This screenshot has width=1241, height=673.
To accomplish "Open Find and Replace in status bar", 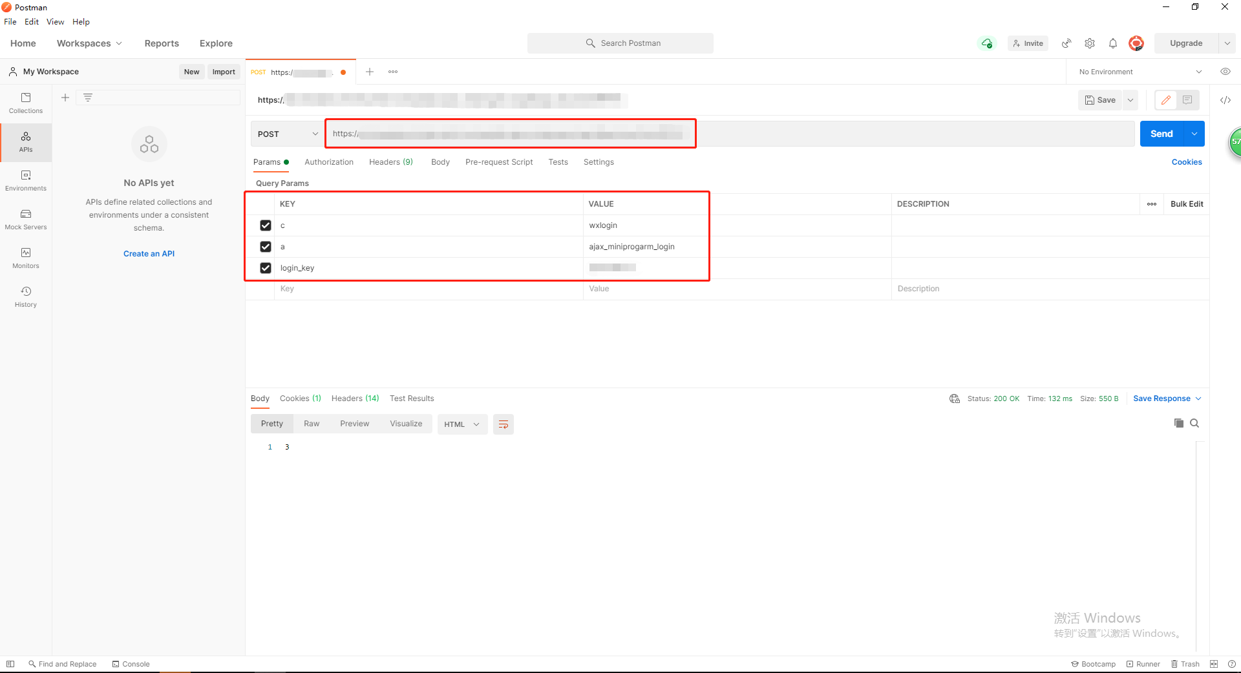I will pyautogui.click(x=63, y=664).
